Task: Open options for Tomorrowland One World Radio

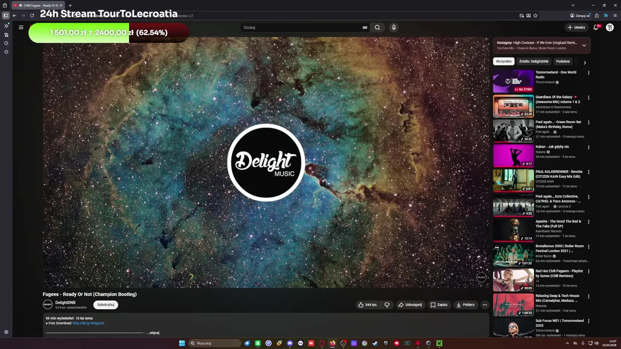Action: (x=588, y=73)
